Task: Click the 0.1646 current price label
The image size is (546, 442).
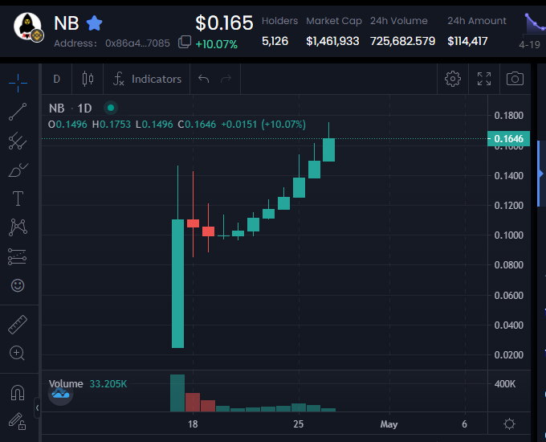Action: (x=509, y=139)
